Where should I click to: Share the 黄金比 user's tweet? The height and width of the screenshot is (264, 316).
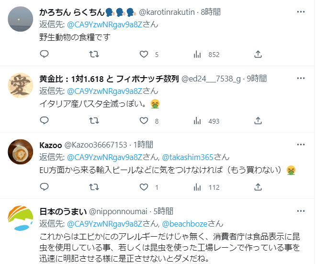point(258,121)
